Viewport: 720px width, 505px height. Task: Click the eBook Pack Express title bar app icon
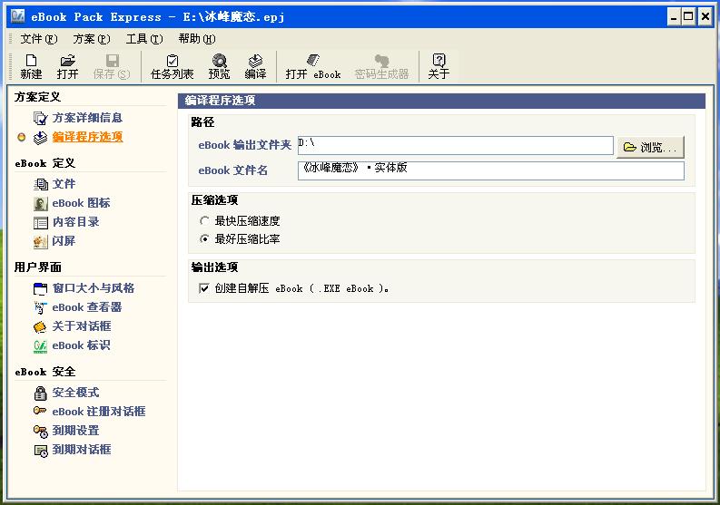[17, 16]
